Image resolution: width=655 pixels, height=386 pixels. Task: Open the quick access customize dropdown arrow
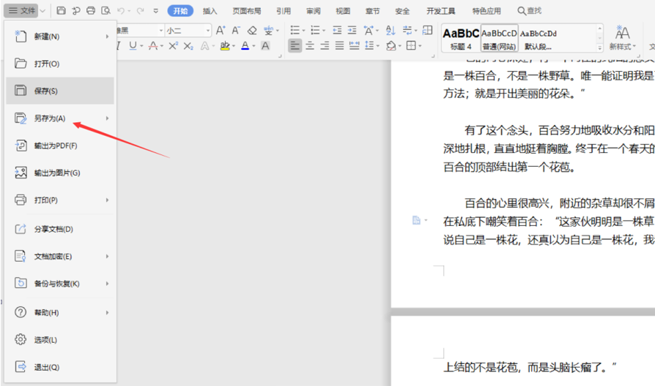156,11
